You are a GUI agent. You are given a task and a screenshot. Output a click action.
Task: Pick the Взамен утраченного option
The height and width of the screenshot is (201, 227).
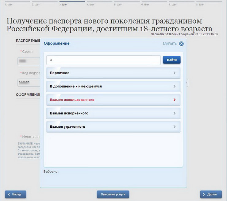67,127
